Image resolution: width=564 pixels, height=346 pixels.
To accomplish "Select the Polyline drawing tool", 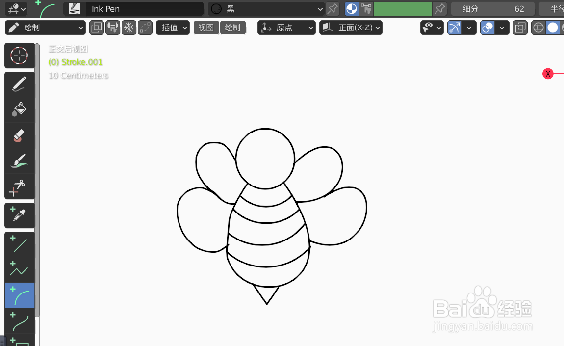I will [x=20, y=269].
